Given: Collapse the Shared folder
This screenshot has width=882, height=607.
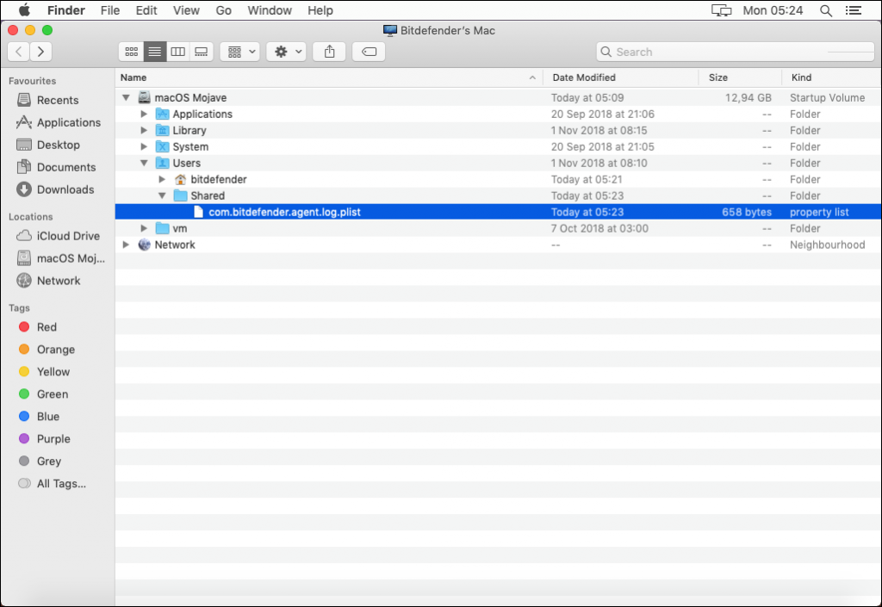Looking at the screenshot, I should pyautogui.click(x=162, y=195).
